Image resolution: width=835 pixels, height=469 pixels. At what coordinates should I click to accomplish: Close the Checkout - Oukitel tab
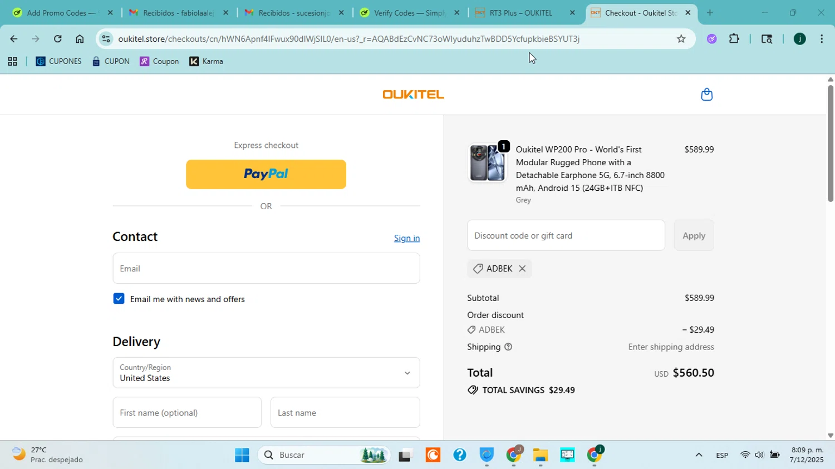click(x=687, y=13)
